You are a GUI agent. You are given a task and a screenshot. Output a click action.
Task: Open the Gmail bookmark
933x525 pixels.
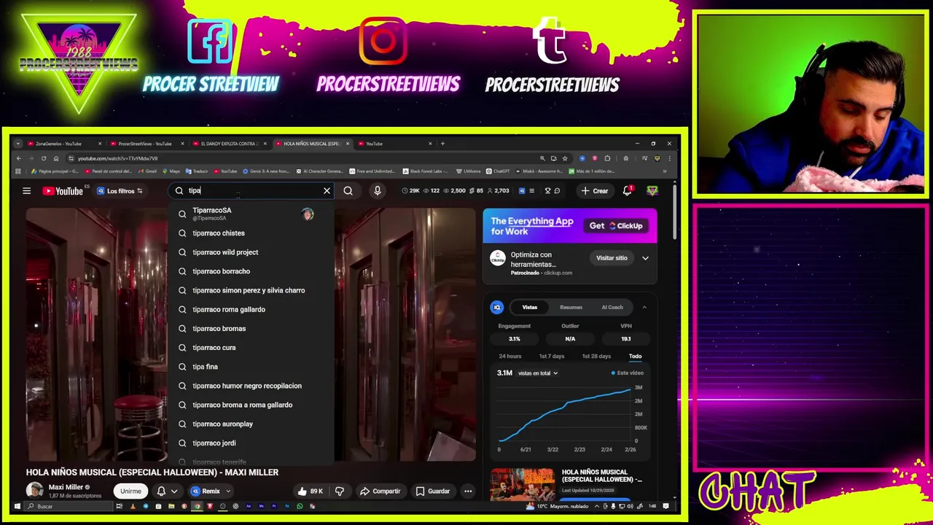147,171
